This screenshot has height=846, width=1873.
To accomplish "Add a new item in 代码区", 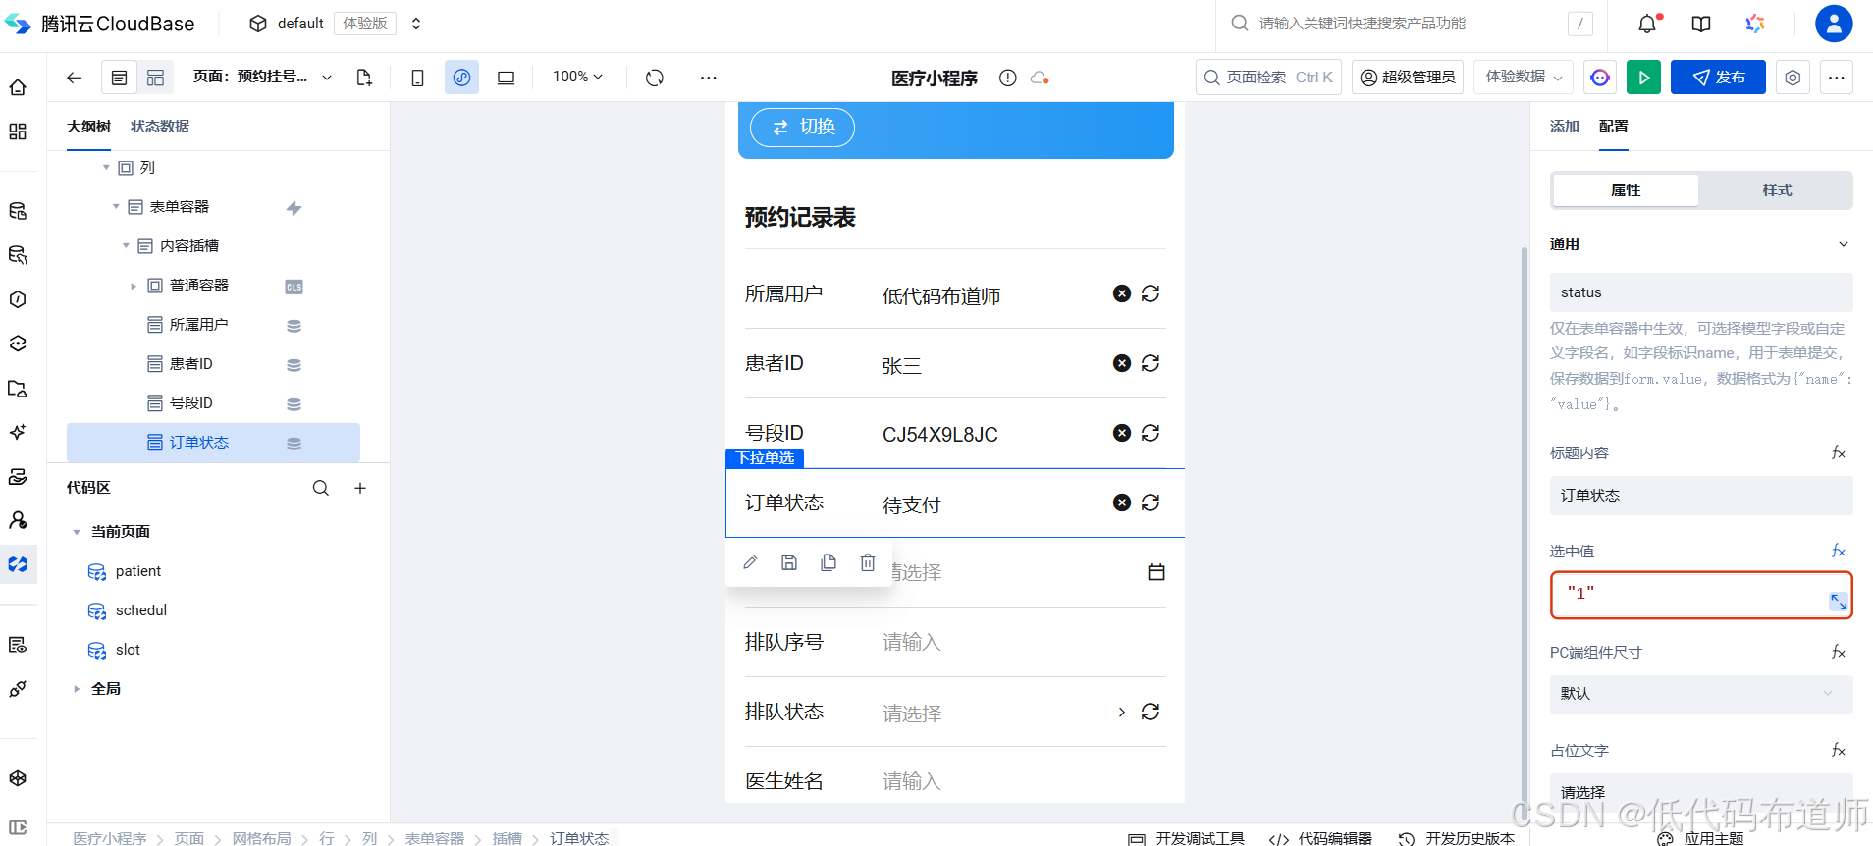I will [x=360, y=488].
